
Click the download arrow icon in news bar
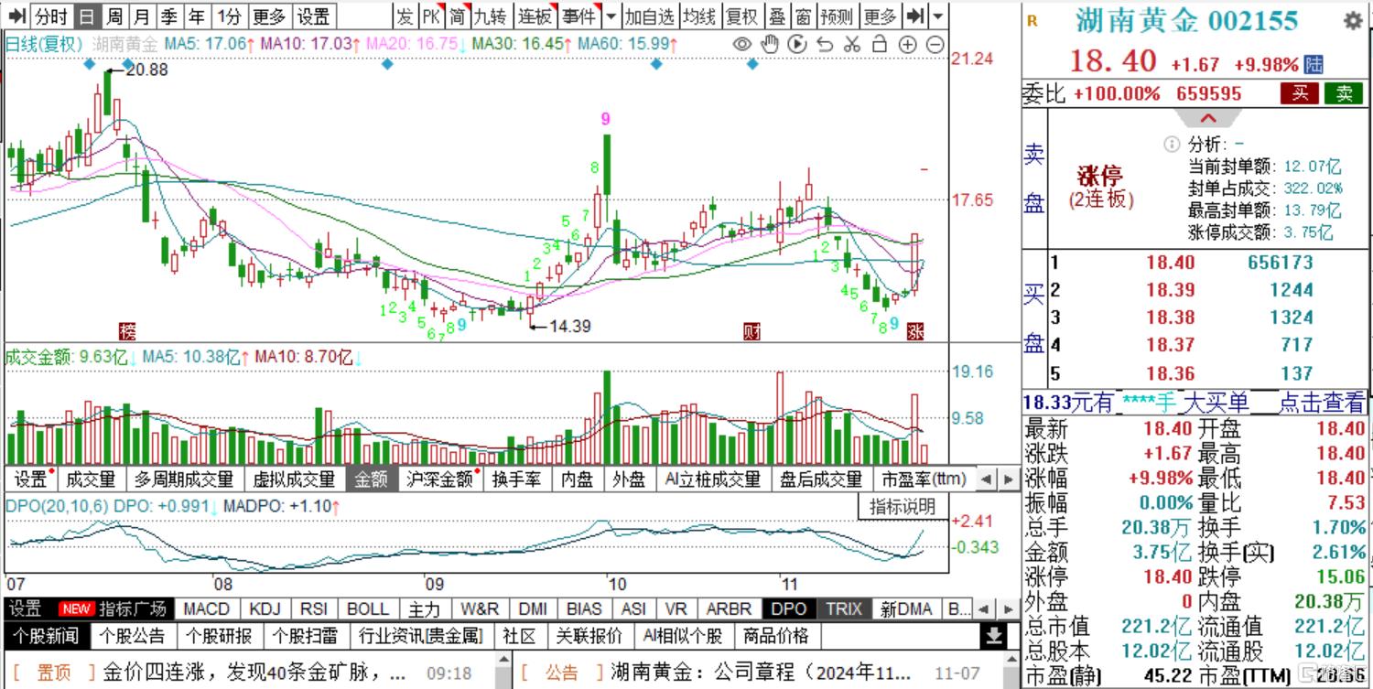(x=993, y=636)
